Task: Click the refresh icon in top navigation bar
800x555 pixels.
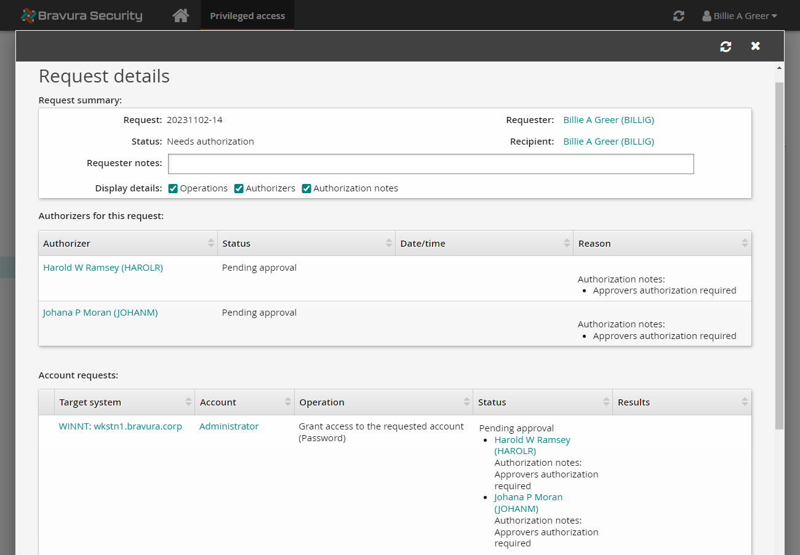Action: [679, 16]
